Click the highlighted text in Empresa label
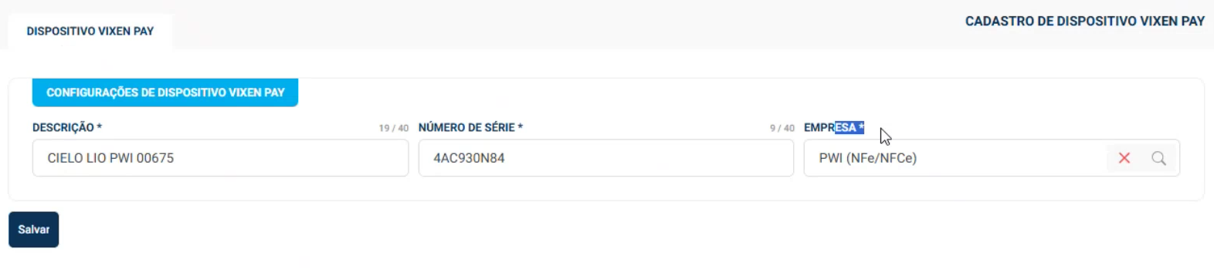Viewport: 1214px width, 279px height. (x=849, y=127)
